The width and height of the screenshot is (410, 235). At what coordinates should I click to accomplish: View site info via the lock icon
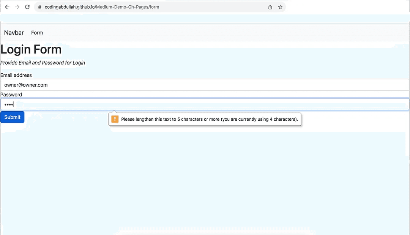tap(39, 7)
